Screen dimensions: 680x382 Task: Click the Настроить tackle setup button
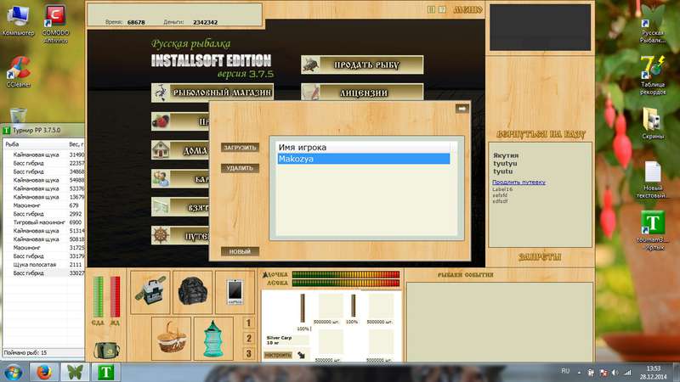[x=278, y=355]
